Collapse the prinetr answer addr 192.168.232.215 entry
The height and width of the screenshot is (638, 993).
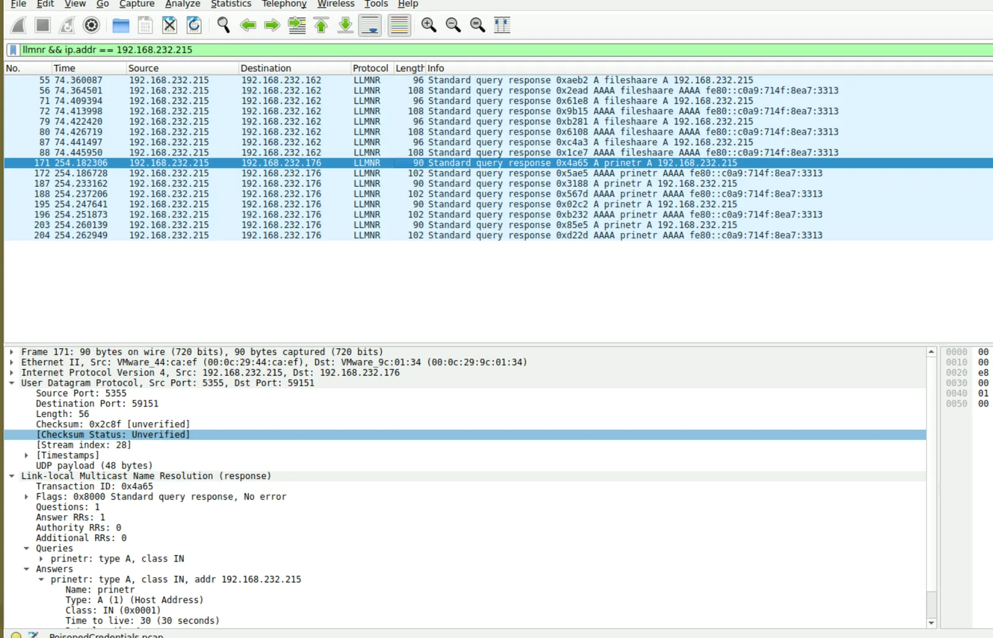42,580
